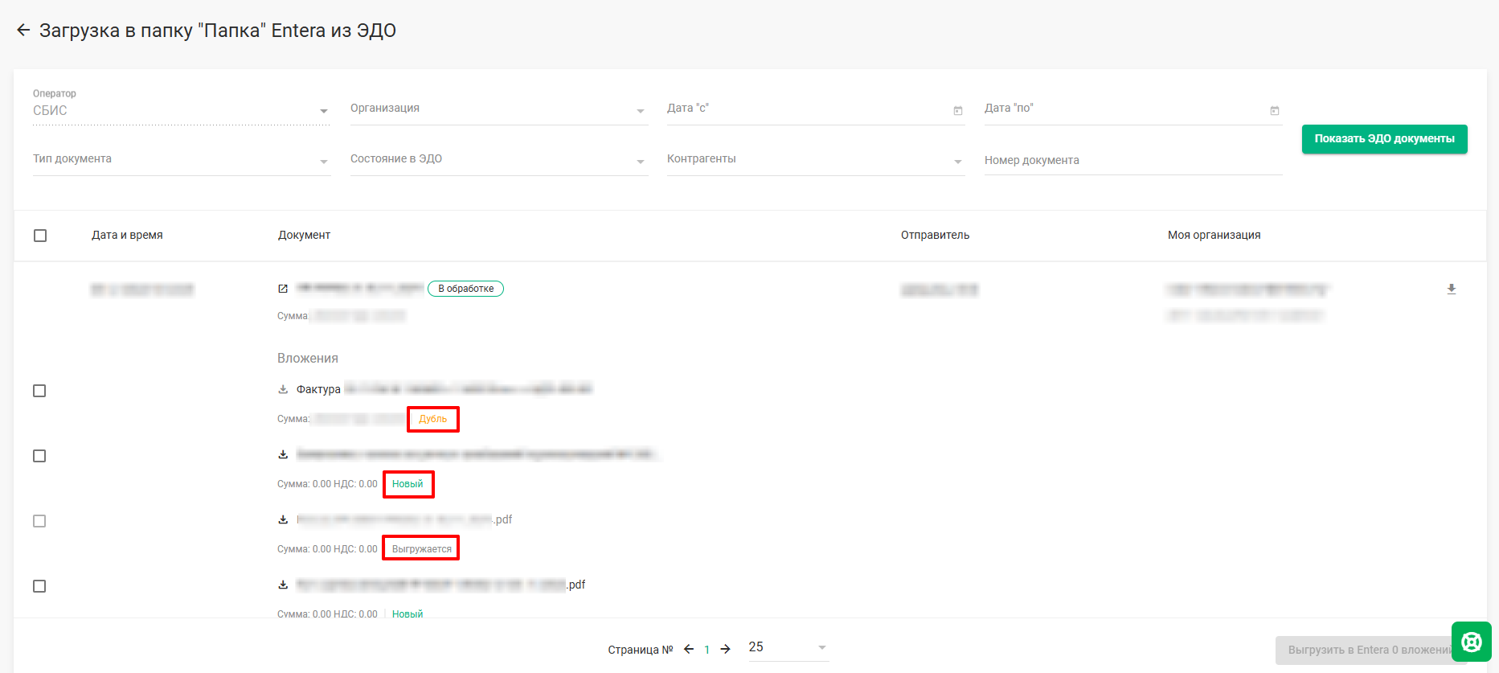The height and width of the screenshot is (673, 1499).
Task: Download the Фактура attachment
Action: (283, 389)
